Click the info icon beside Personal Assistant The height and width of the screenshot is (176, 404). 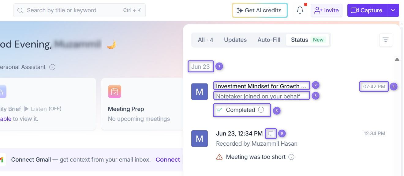tap(52, 67)
